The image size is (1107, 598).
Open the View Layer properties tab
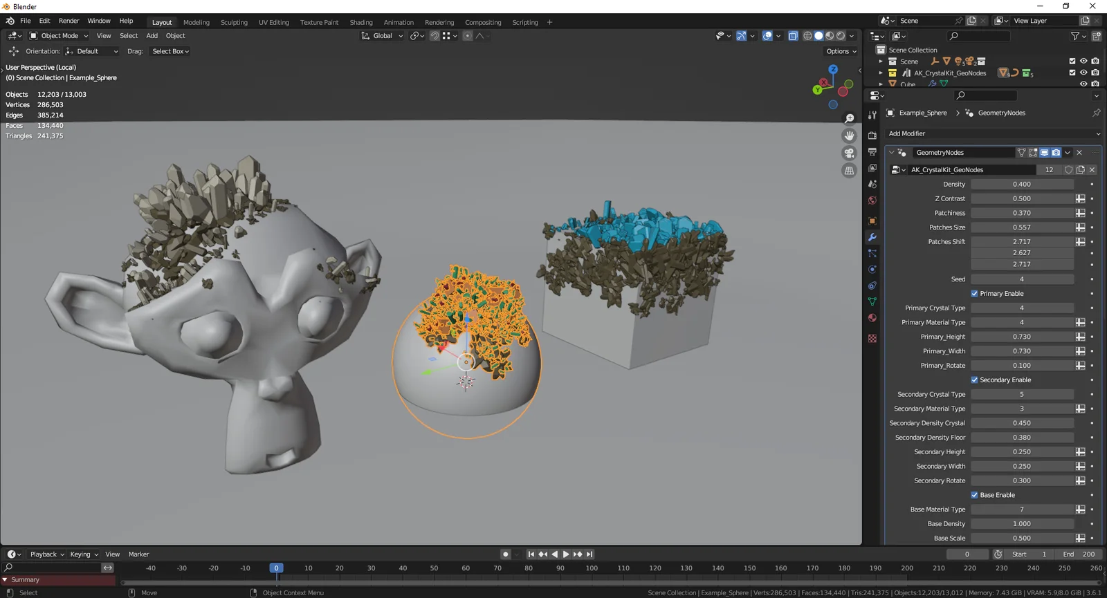tap(872, 168)
